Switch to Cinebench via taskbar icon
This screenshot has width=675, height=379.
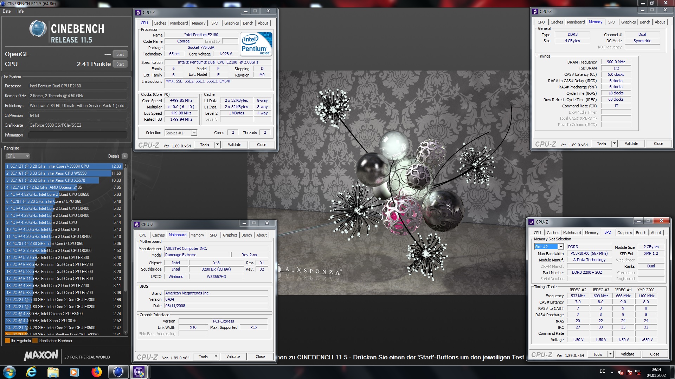click(x=118, y=372)
